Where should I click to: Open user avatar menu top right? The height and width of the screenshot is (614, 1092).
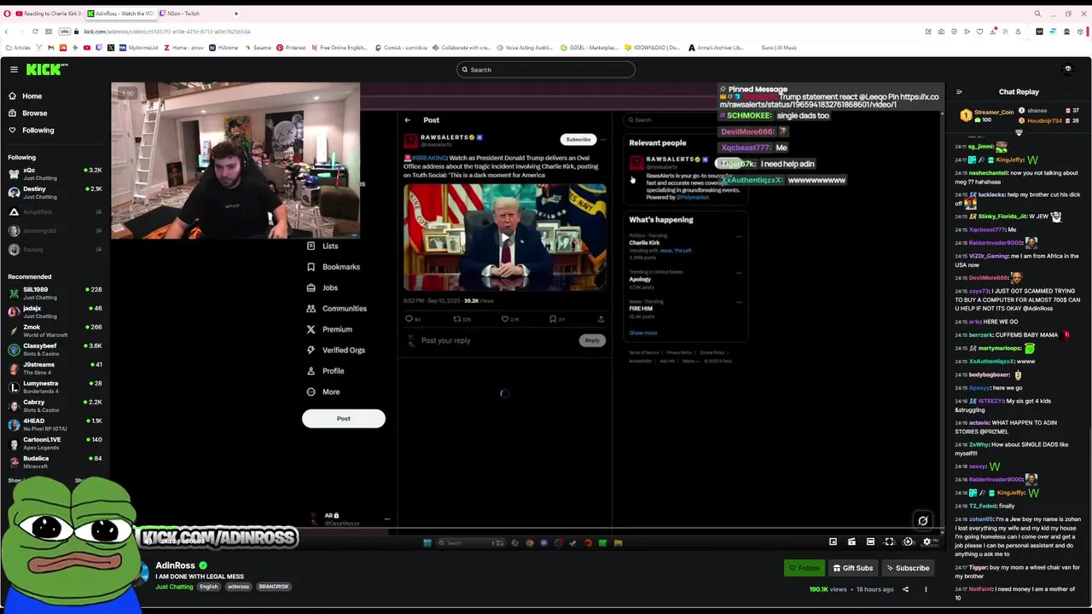click(x=1067, y=70)
